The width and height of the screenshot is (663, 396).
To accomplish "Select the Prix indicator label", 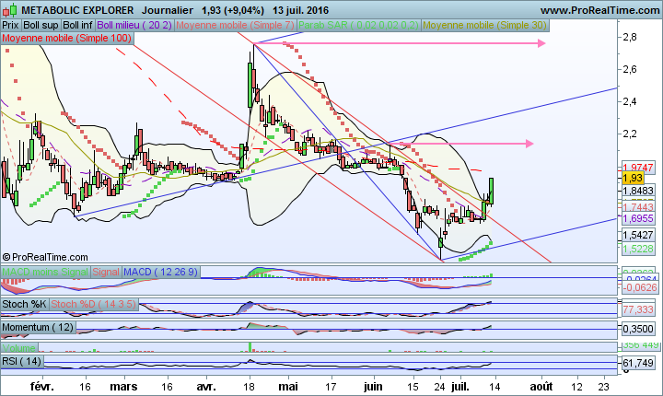I will pyautogui.click(x=10, y=26).
